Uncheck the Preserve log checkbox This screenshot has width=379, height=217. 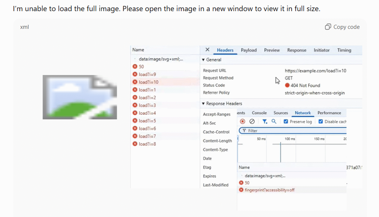pyautogui.click(x=286, y=122)
